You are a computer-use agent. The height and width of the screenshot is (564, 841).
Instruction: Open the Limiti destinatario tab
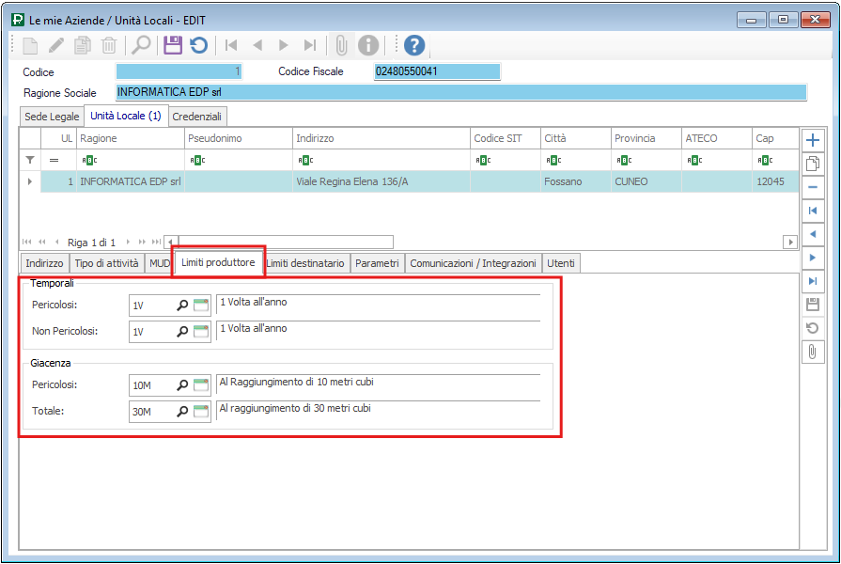coord(306,264)
